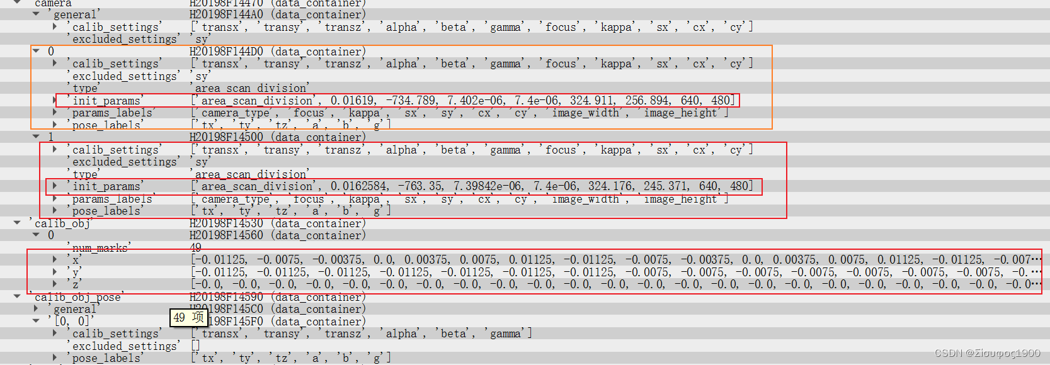Screen dimensions: 1050x365
Task: Click the value H20198F144D0 (data_container)
Action: [x=277, y=51]
